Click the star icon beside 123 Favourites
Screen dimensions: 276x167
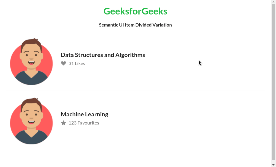(x=63, y=123)
